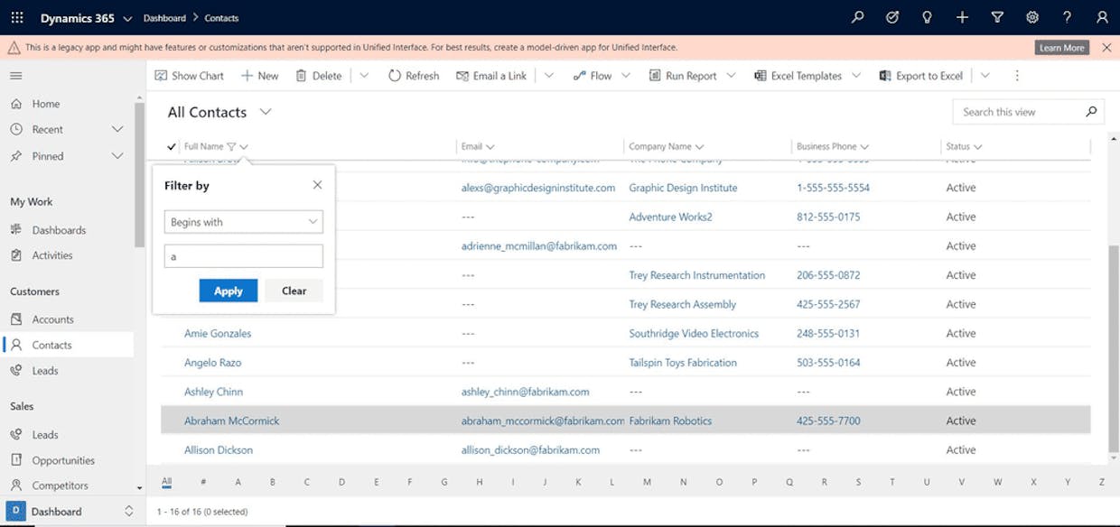The height and width of the screenshot is (527, 1120).
Task: Select All in the alphabet bar
Action: click(166, 482)
